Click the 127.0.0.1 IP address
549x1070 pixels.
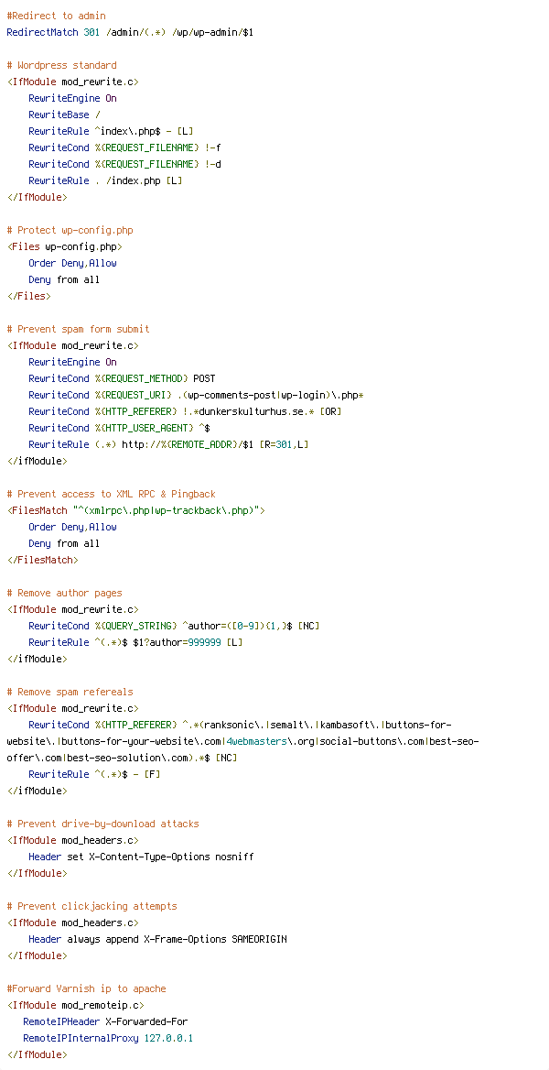click(168, 1038)
